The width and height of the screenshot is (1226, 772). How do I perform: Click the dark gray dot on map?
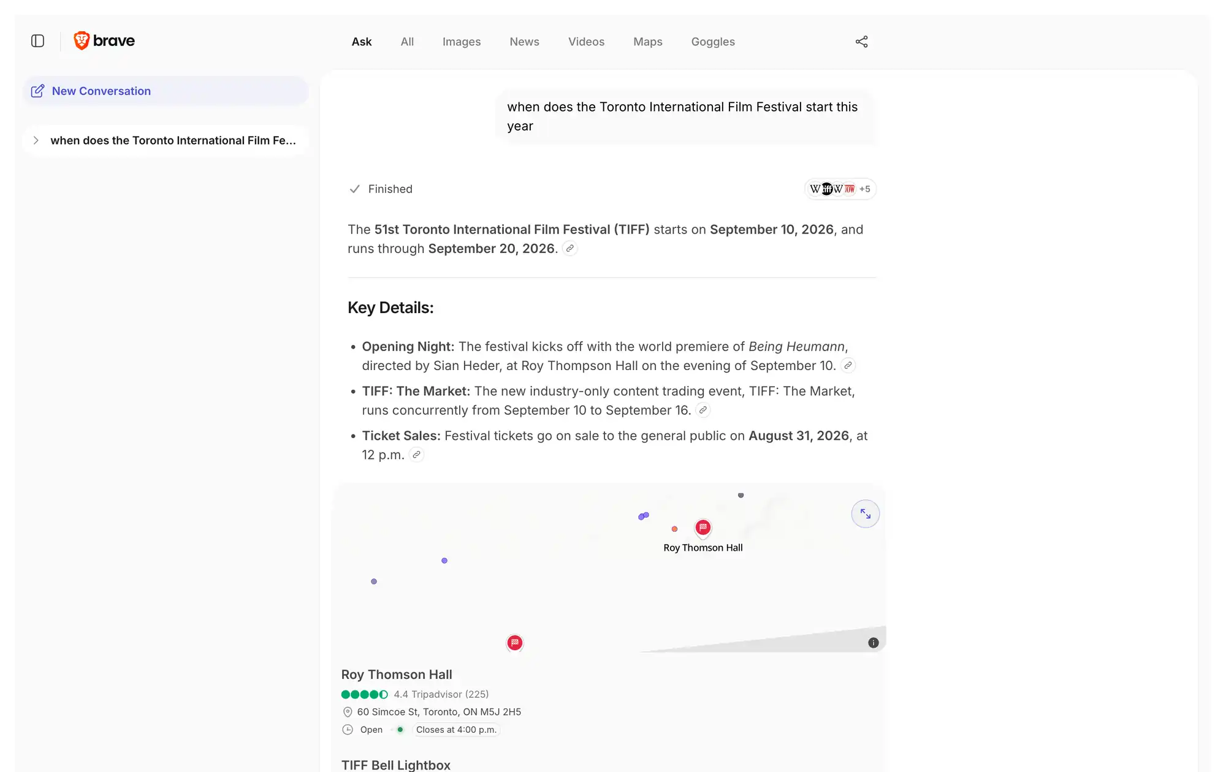coord(741,495)
